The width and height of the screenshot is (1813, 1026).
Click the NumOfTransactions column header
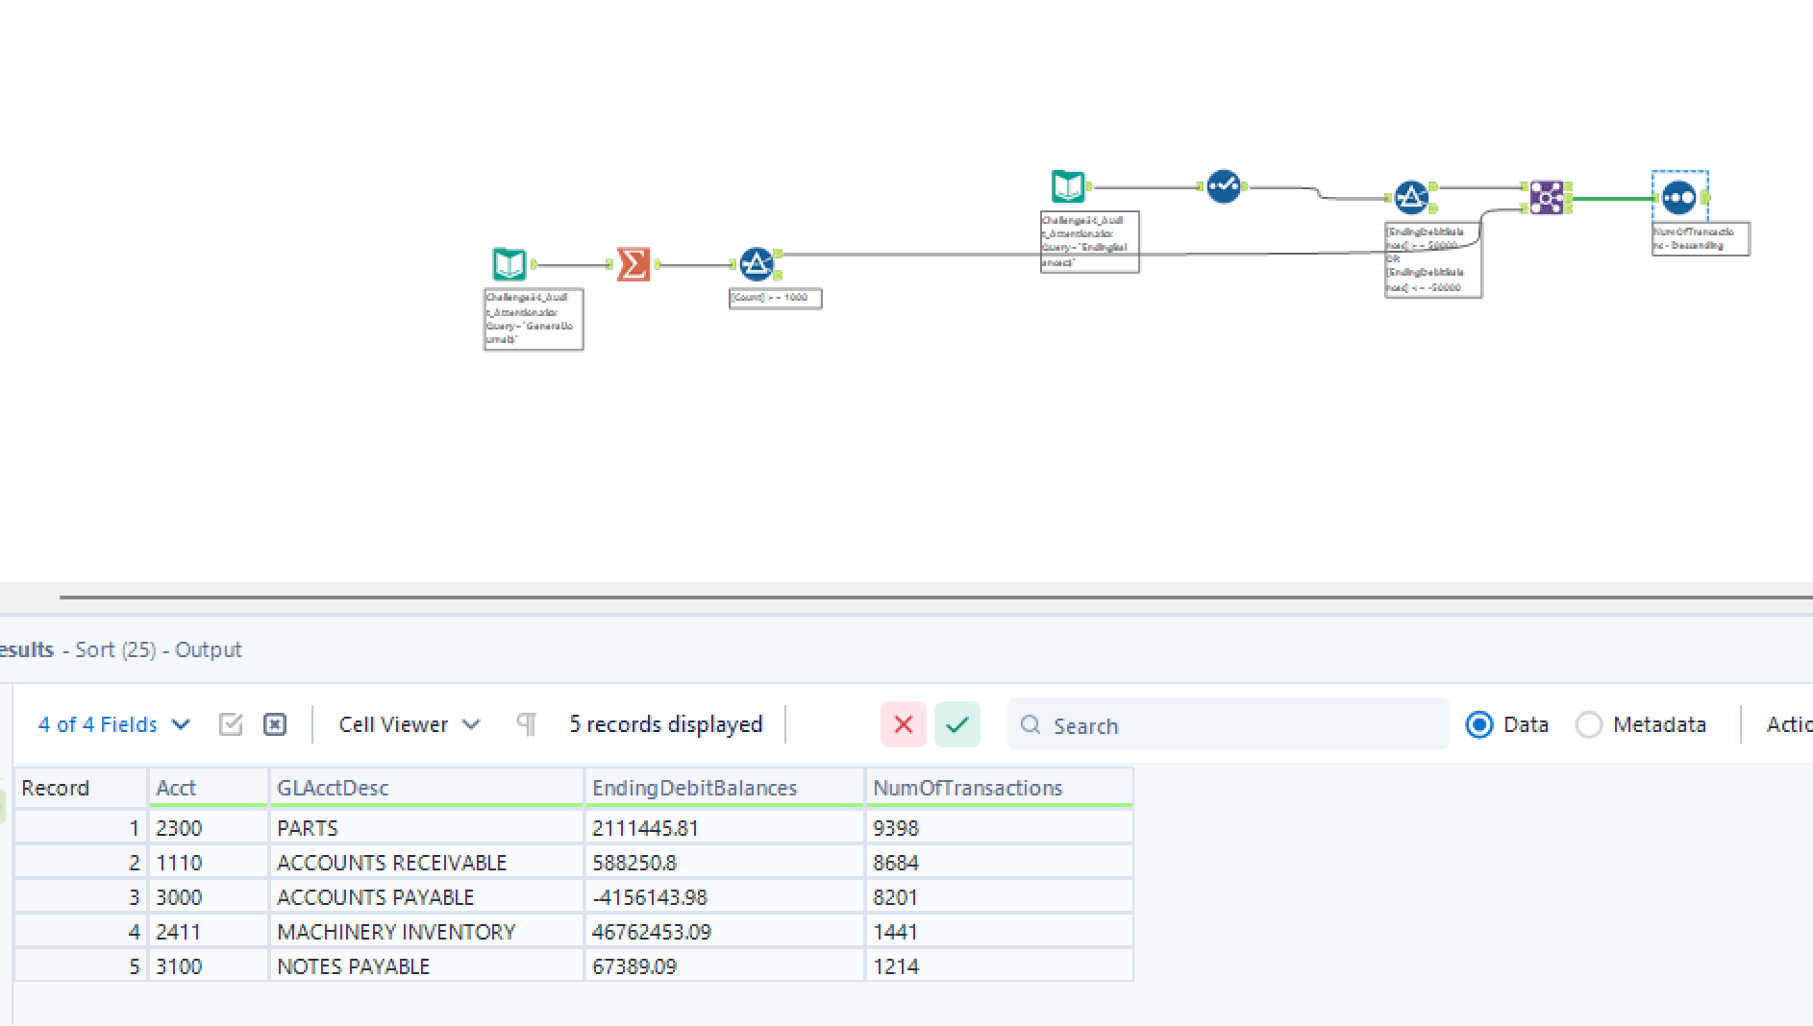coord(967,788)
